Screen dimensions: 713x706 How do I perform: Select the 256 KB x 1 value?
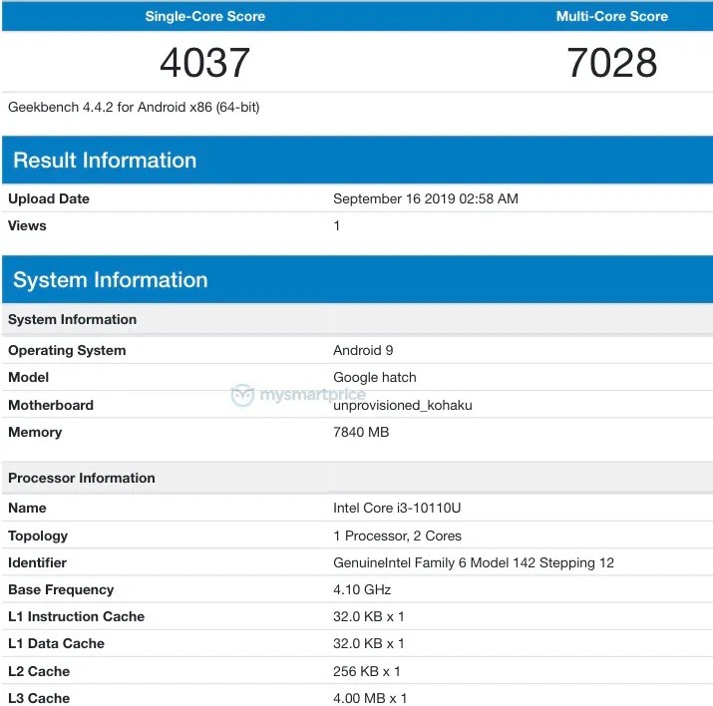(x=367, y=671)
